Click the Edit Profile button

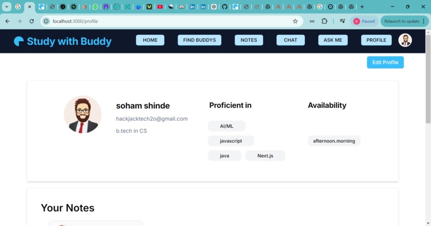(x=386, y=63)
